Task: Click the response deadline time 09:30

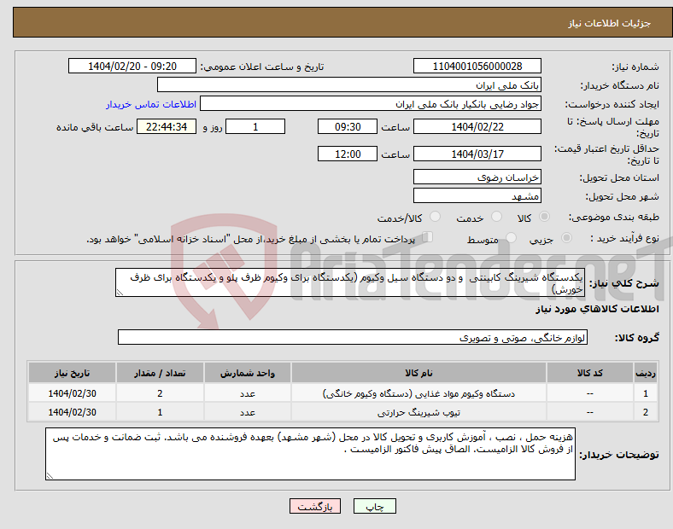Action: 348,127
